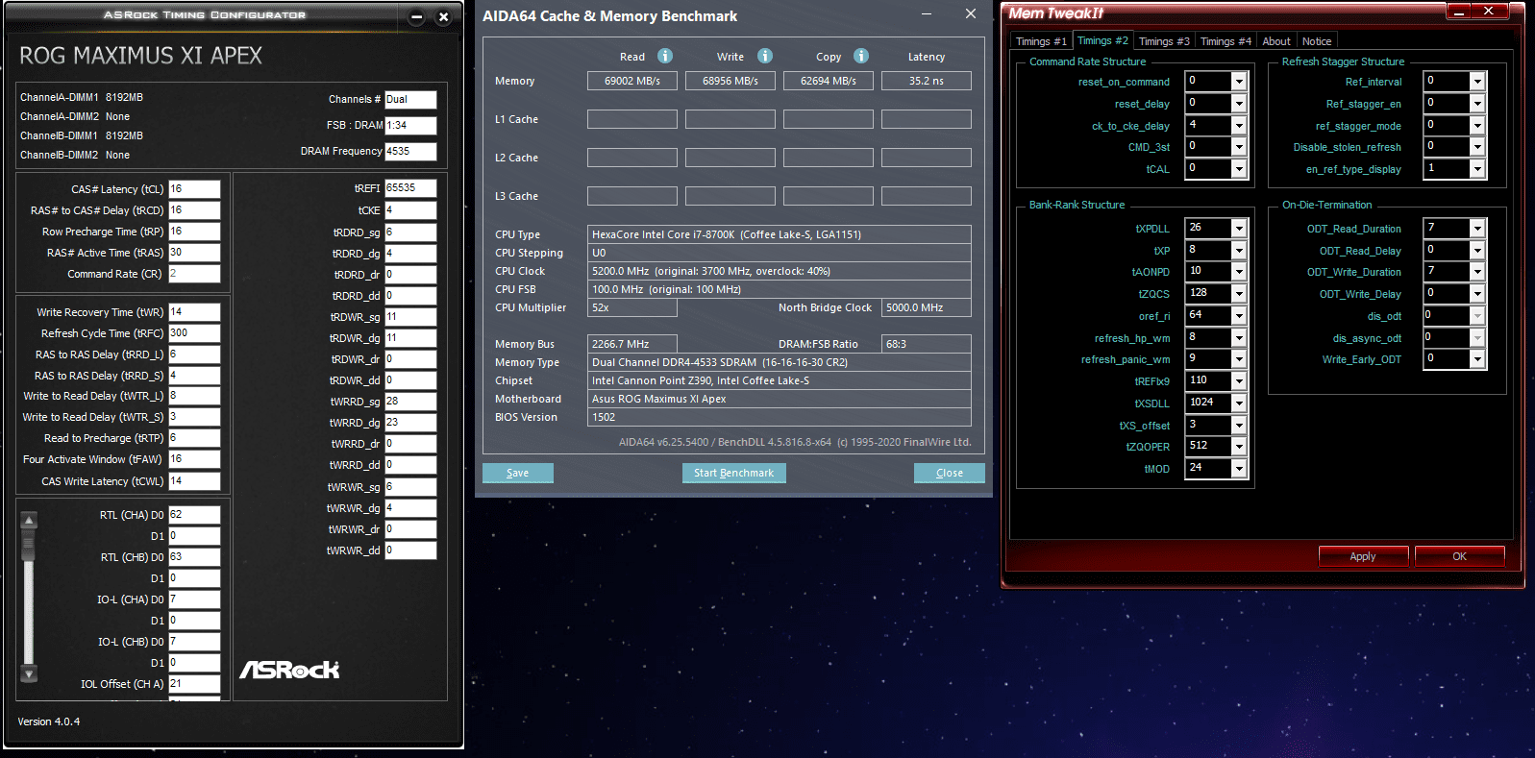Close the Mem TweakIt window
This screenshot has width=1535, height=758.
1489,12
